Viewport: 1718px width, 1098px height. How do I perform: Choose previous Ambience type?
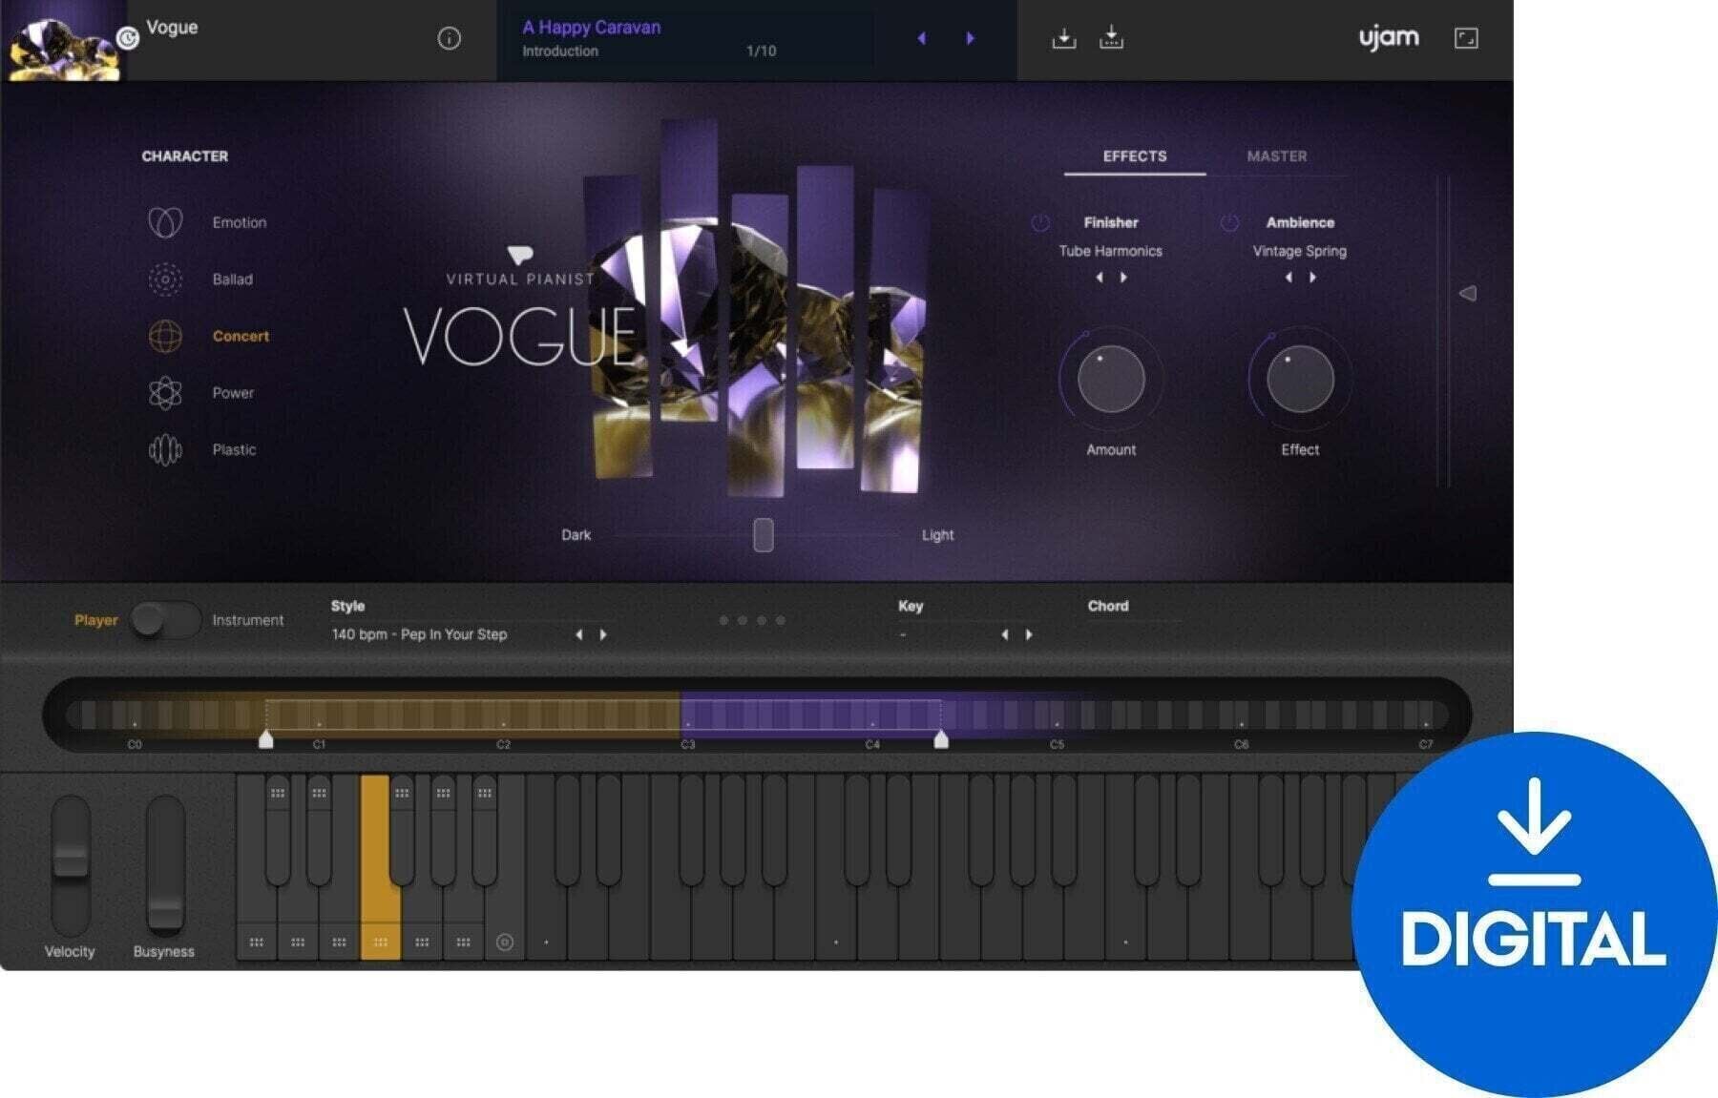tap(1288, 278)
